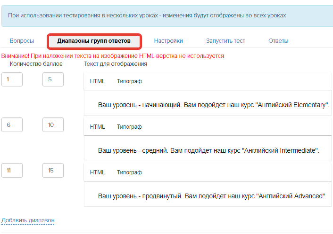Click Типограф button above Intermediate text
This screenshot has height=234, width=333.
[x=129, y=127]
